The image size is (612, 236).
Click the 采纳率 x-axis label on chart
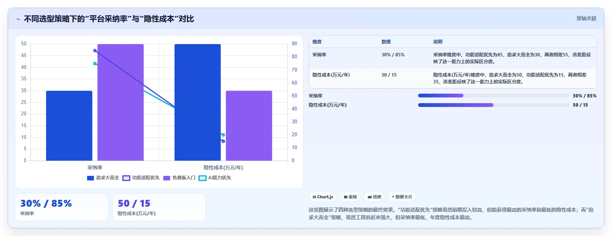click(x=95, y=167)
